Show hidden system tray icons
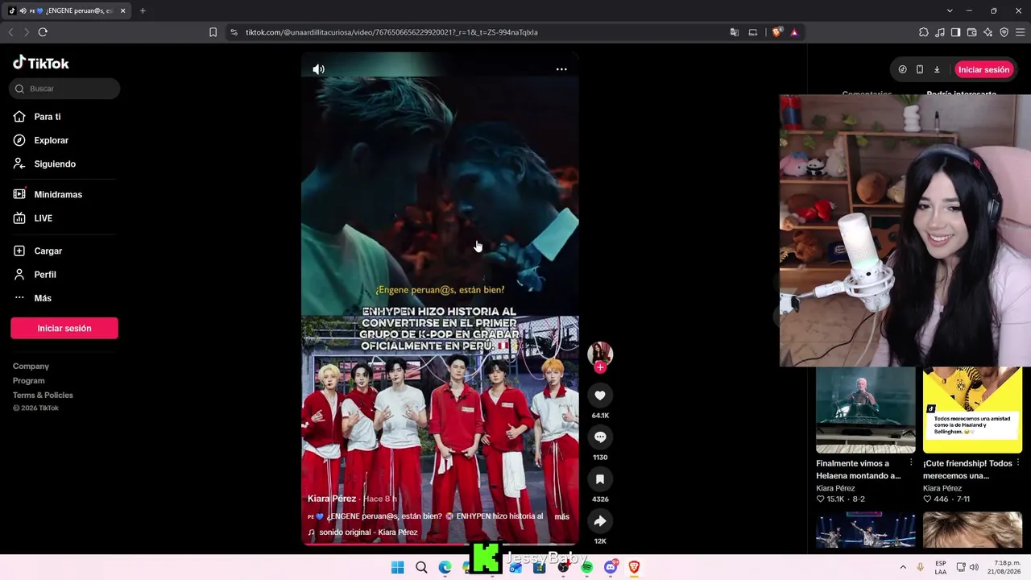The width and height of the screenshot is (1031, 580). pyautogui.click(x=902, y=567)
